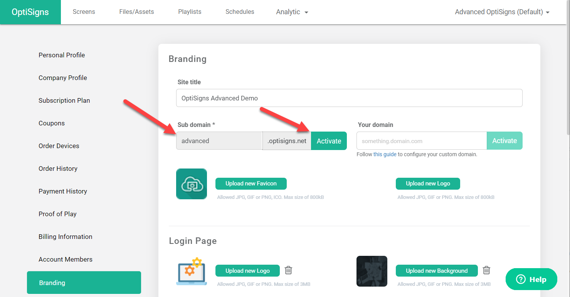This screenshot has width=570, height=297.
Task: Click the Site title text field
Action: (x=349, y=98)
